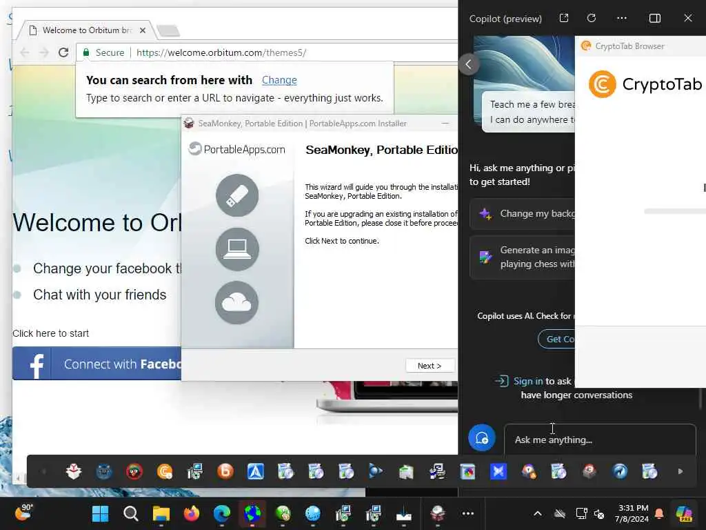Viewport: 706px width, 530px height.
Task: Close the Copilot preview panel
Action: coord(688,18)
